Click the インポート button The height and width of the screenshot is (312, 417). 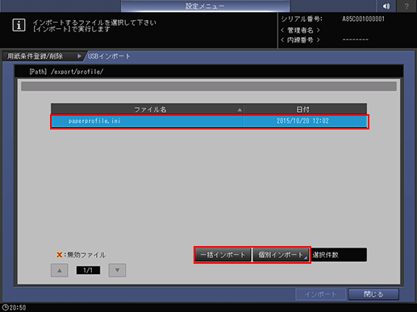click(320, 294)
